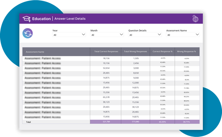Click the graduation cap Education logo
The width and height of the screenshot is (222, 137).
coord(27,19)
